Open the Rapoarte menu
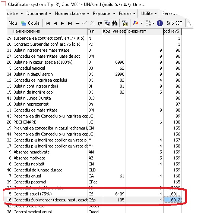 tap(104, 13)
